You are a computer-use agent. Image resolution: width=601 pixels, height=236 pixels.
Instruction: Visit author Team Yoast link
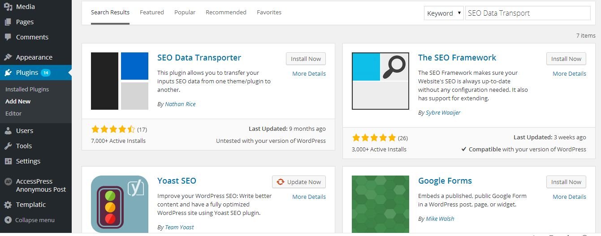(x=179, y=227)
